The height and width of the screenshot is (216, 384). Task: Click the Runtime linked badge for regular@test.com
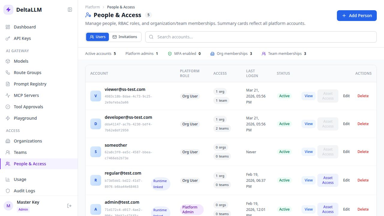point(160,184)
